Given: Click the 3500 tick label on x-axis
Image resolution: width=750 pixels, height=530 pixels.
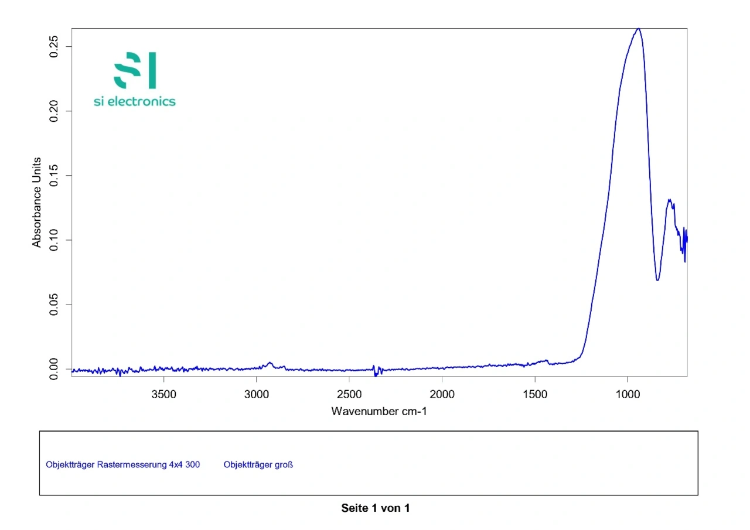Looking at the screenshot, I should (x=163, y=393).
